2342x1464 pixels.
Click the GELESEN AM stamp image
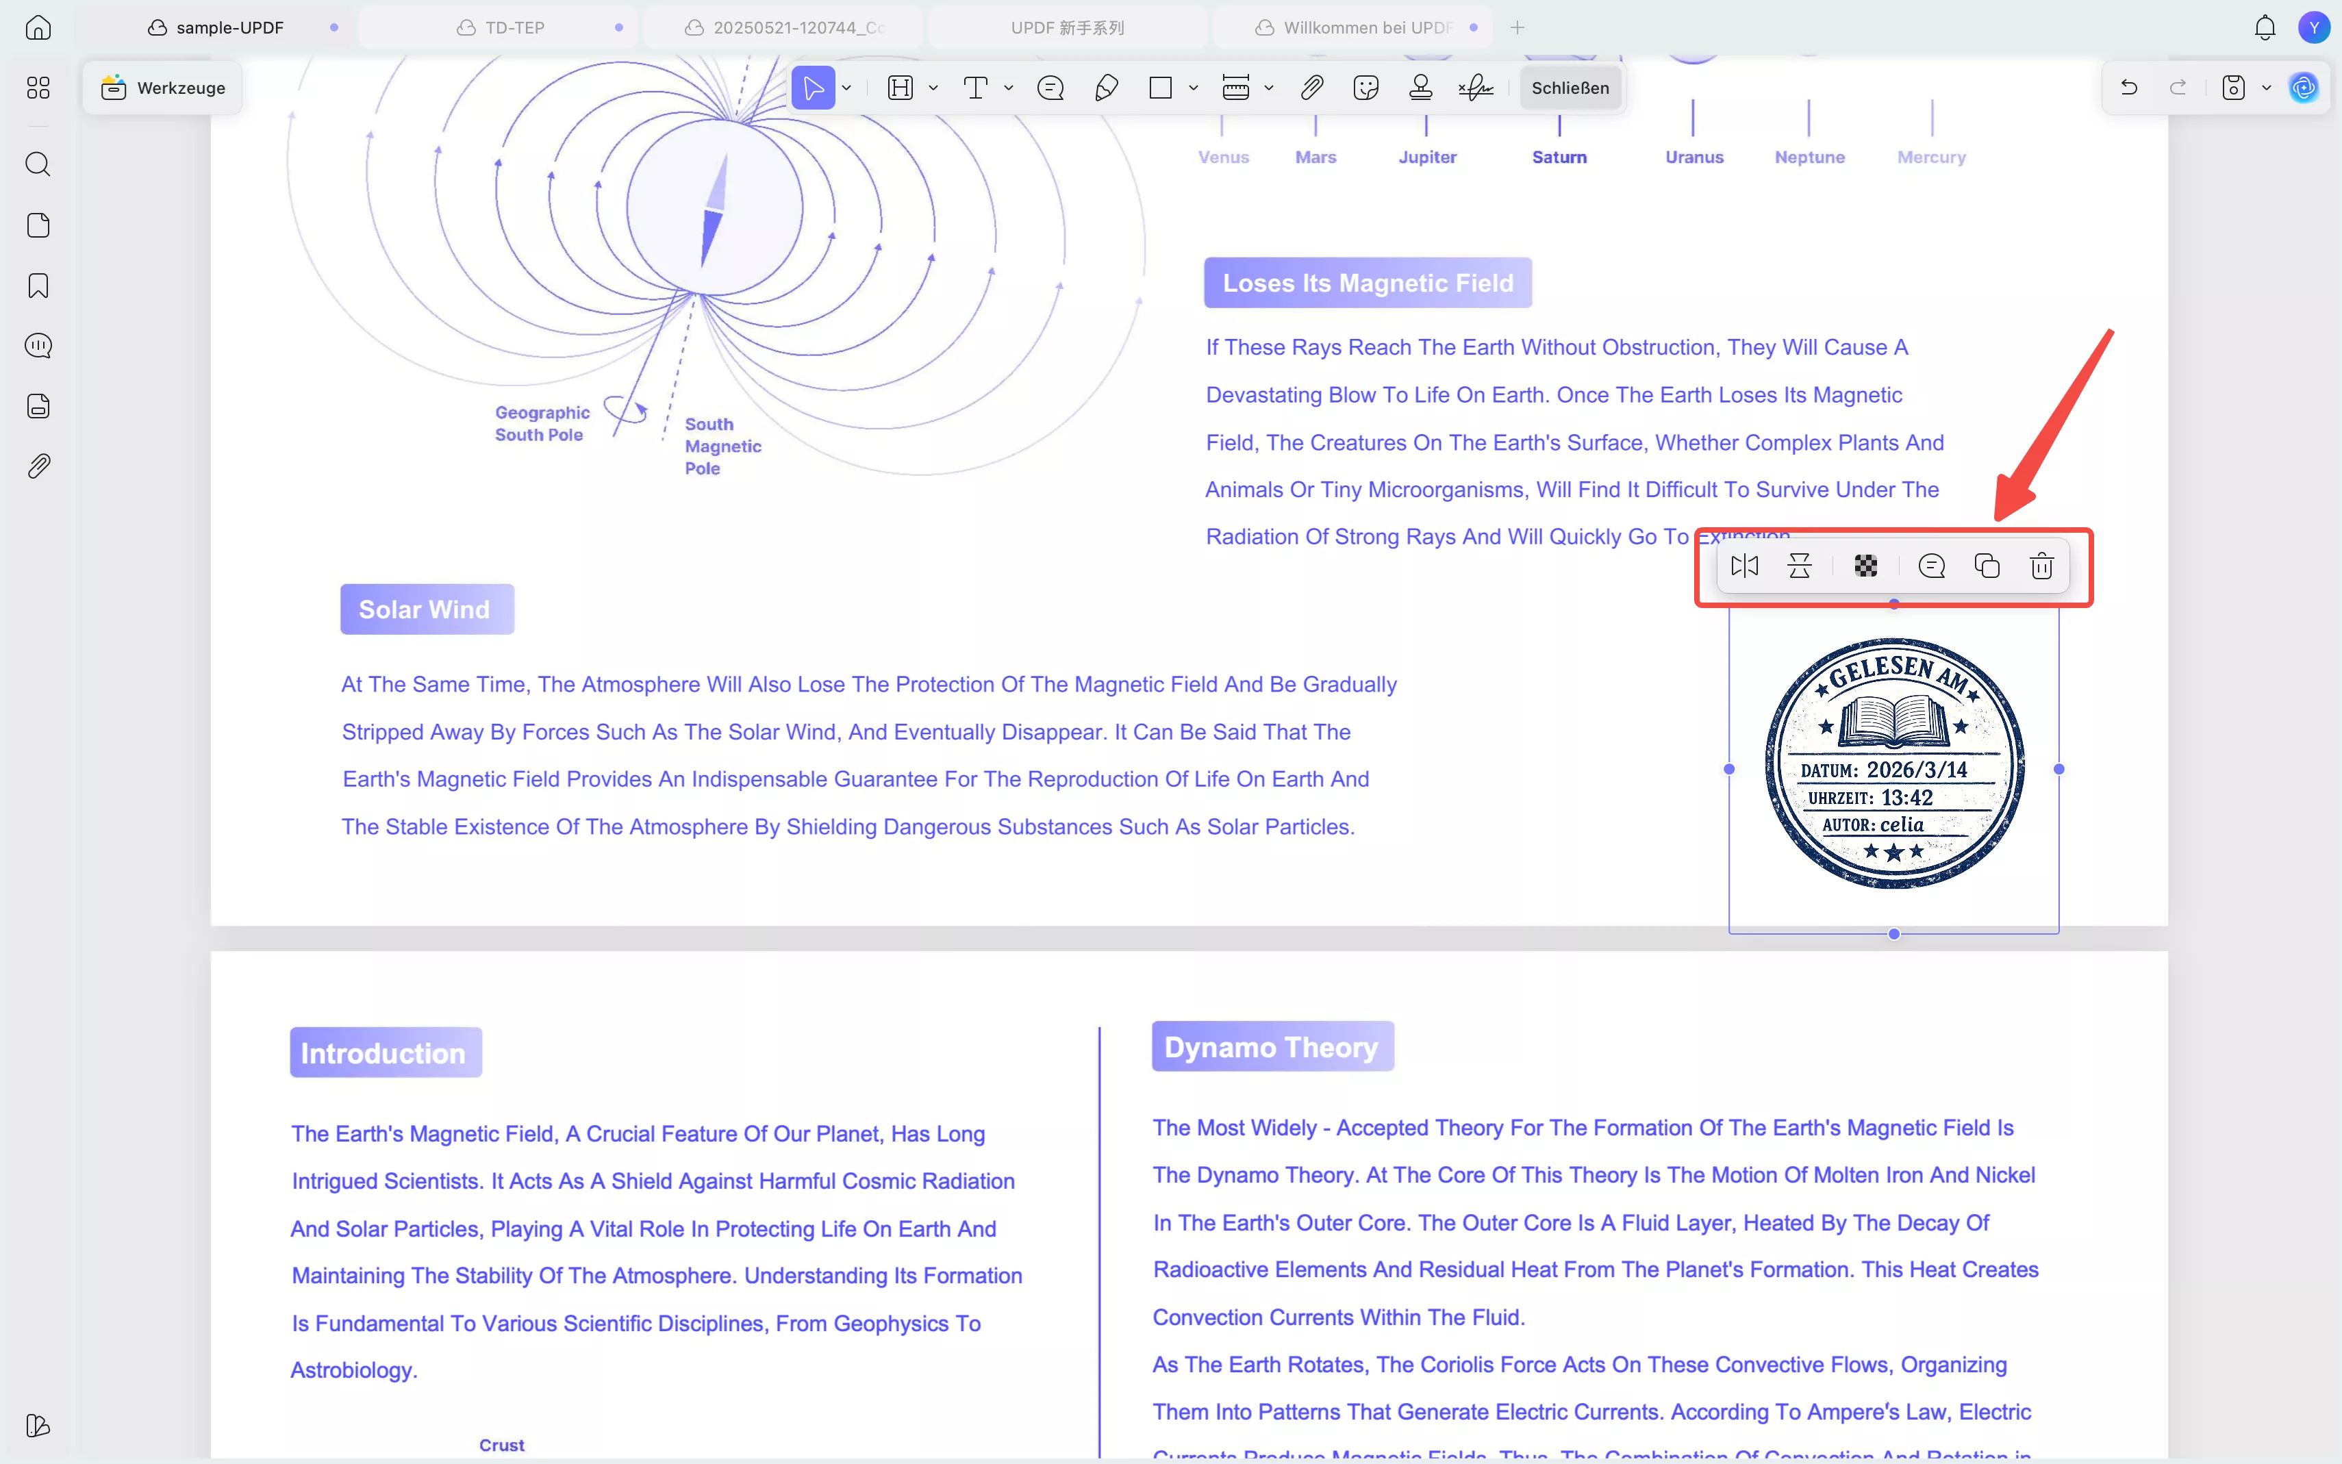point(1893,764)
